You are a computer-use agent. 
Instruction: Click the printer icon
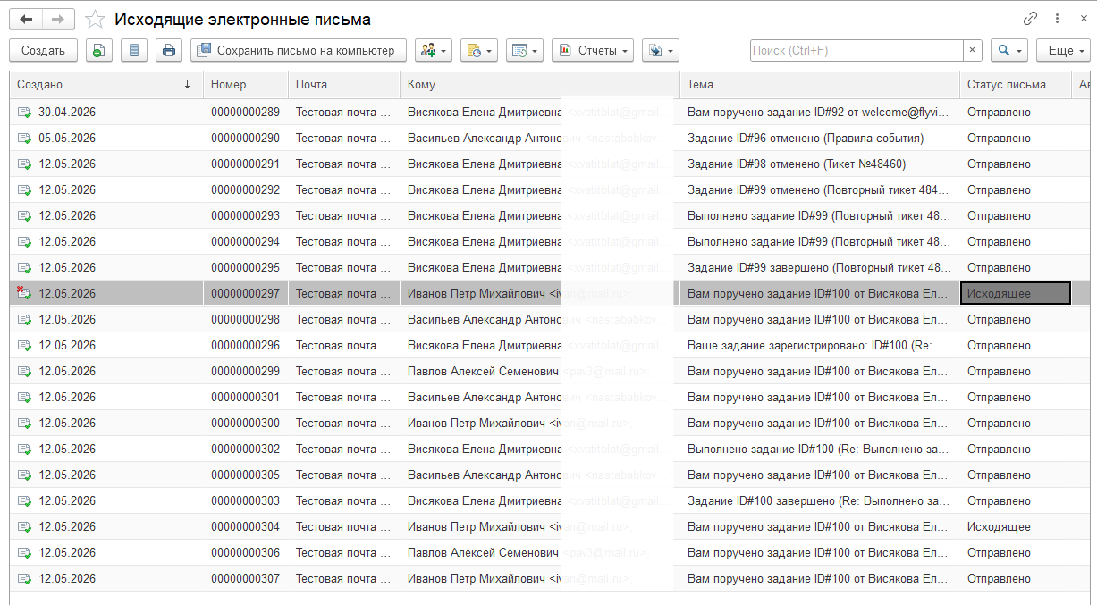point(168,51)
